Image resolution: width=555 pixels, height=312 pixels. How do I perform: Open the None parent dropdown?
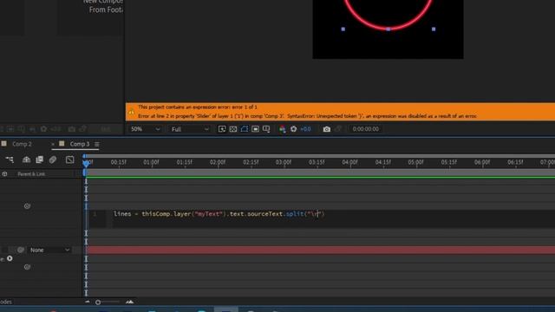tap(49, 250)
